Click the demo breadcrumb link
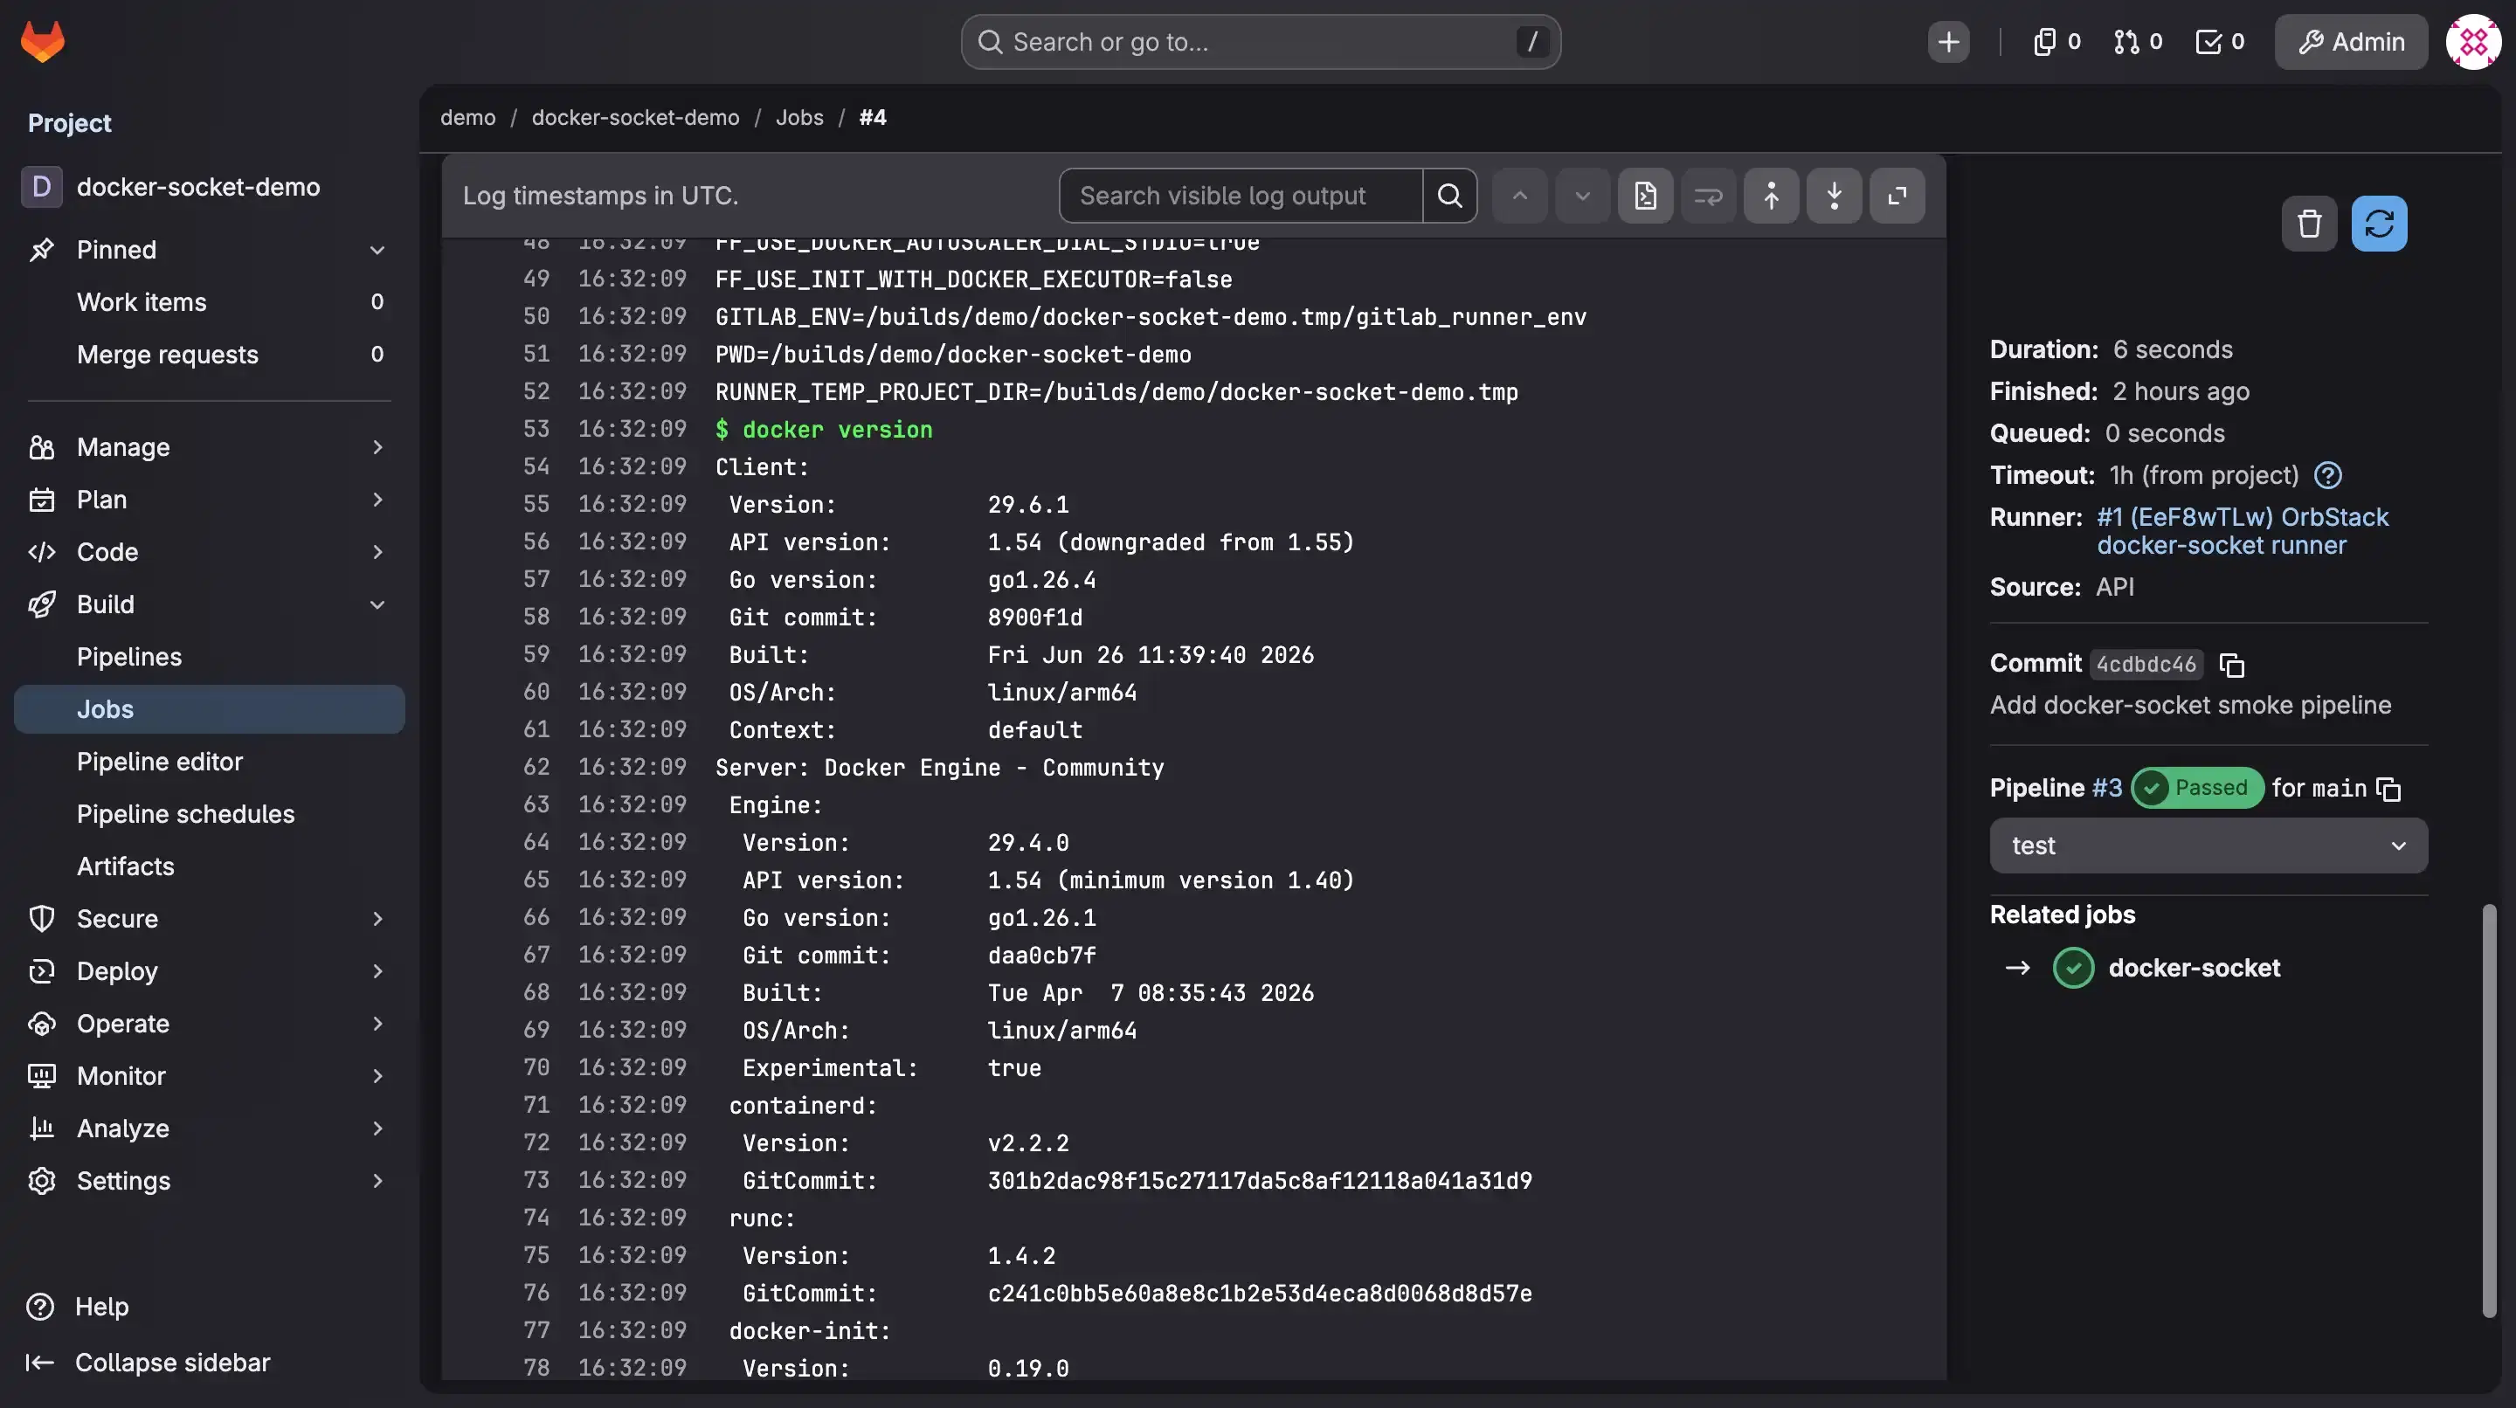The height and width of the screenshot is (1408, 2516). 468,117
